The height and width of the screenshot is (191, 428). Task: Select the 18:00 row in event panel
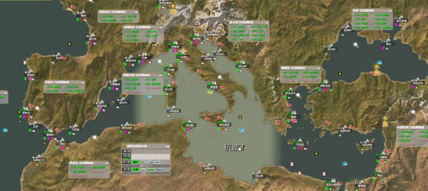pos(146,151)
